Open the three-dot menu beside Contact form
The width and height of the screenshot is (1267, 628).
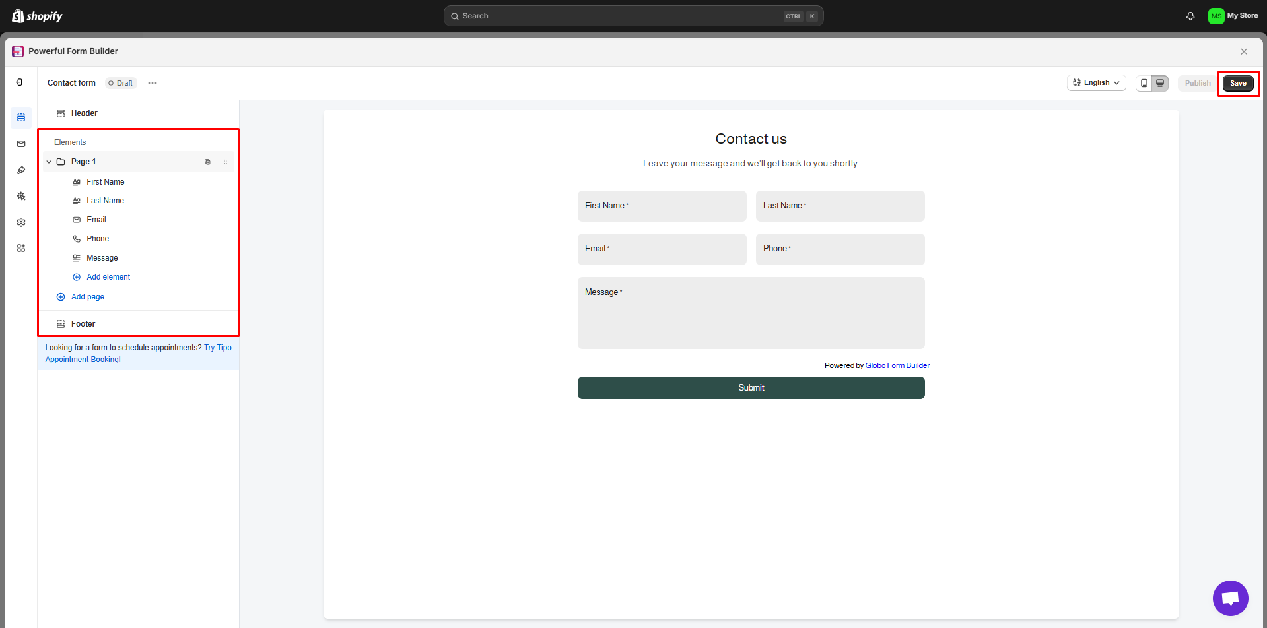coord(153,82)
